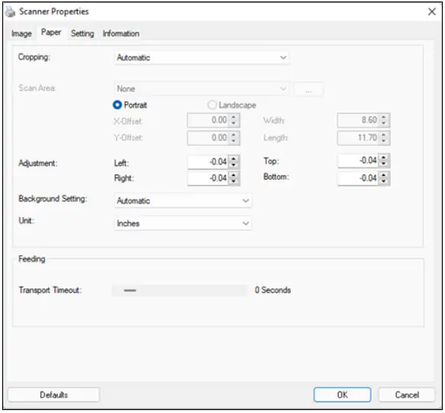
Task: Click the '0 Seconds' timeout value
Action: (272, 290)
